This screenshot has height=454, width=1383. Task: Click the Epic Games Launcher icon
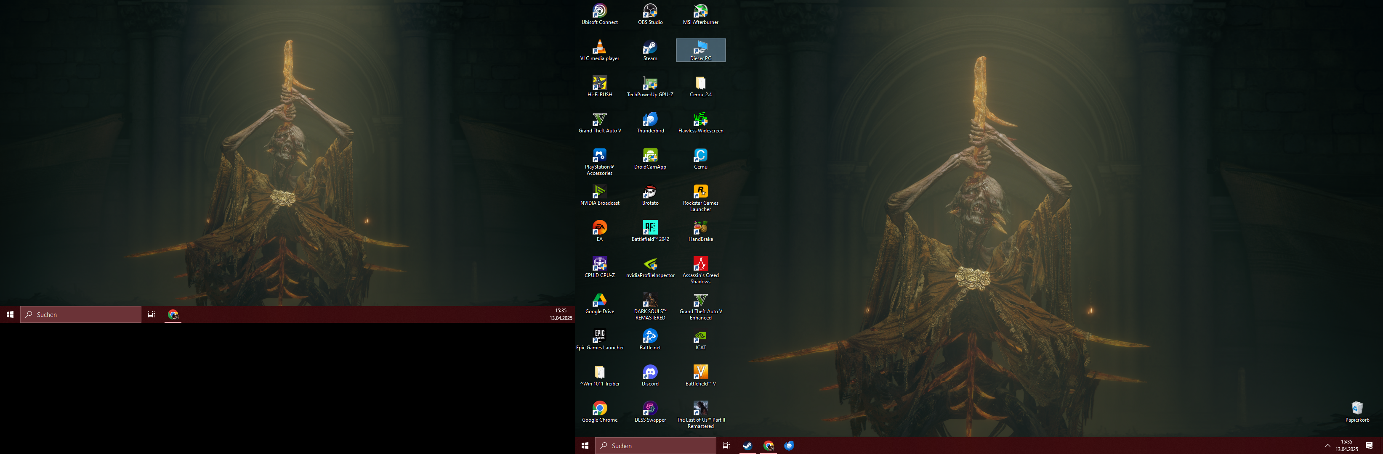(599, 337)
